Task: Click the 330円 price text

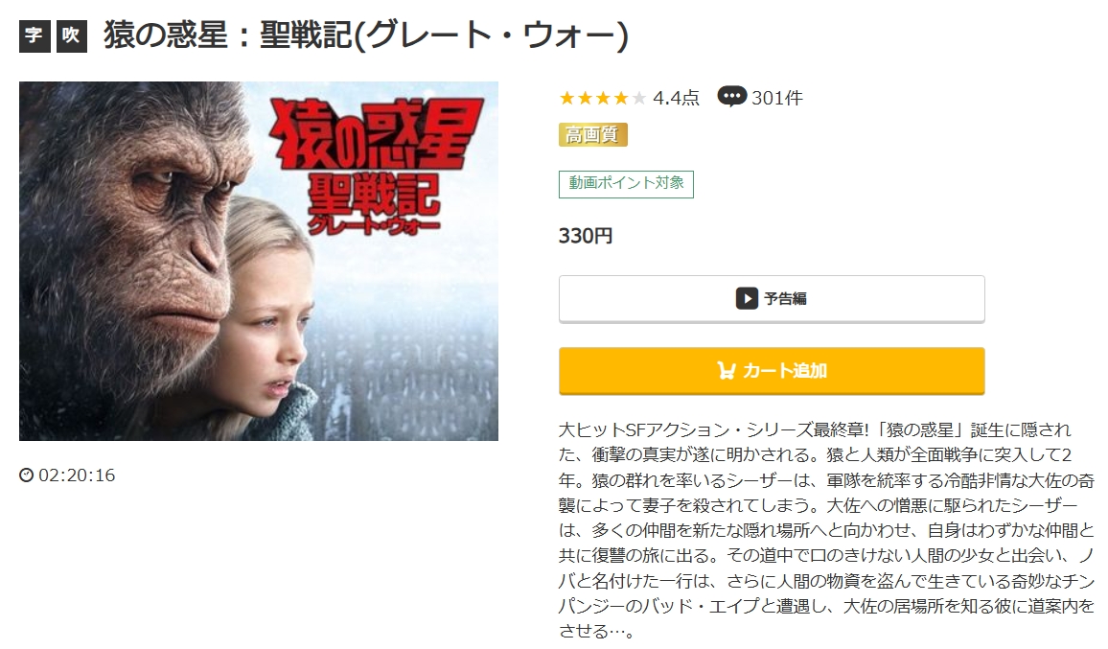Action: (585, 236)
